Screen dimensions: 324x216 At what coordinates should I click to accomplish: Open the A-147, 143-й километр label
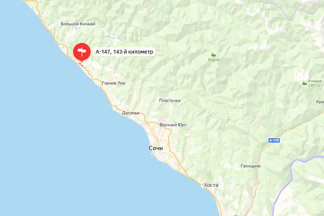(124, 52)
